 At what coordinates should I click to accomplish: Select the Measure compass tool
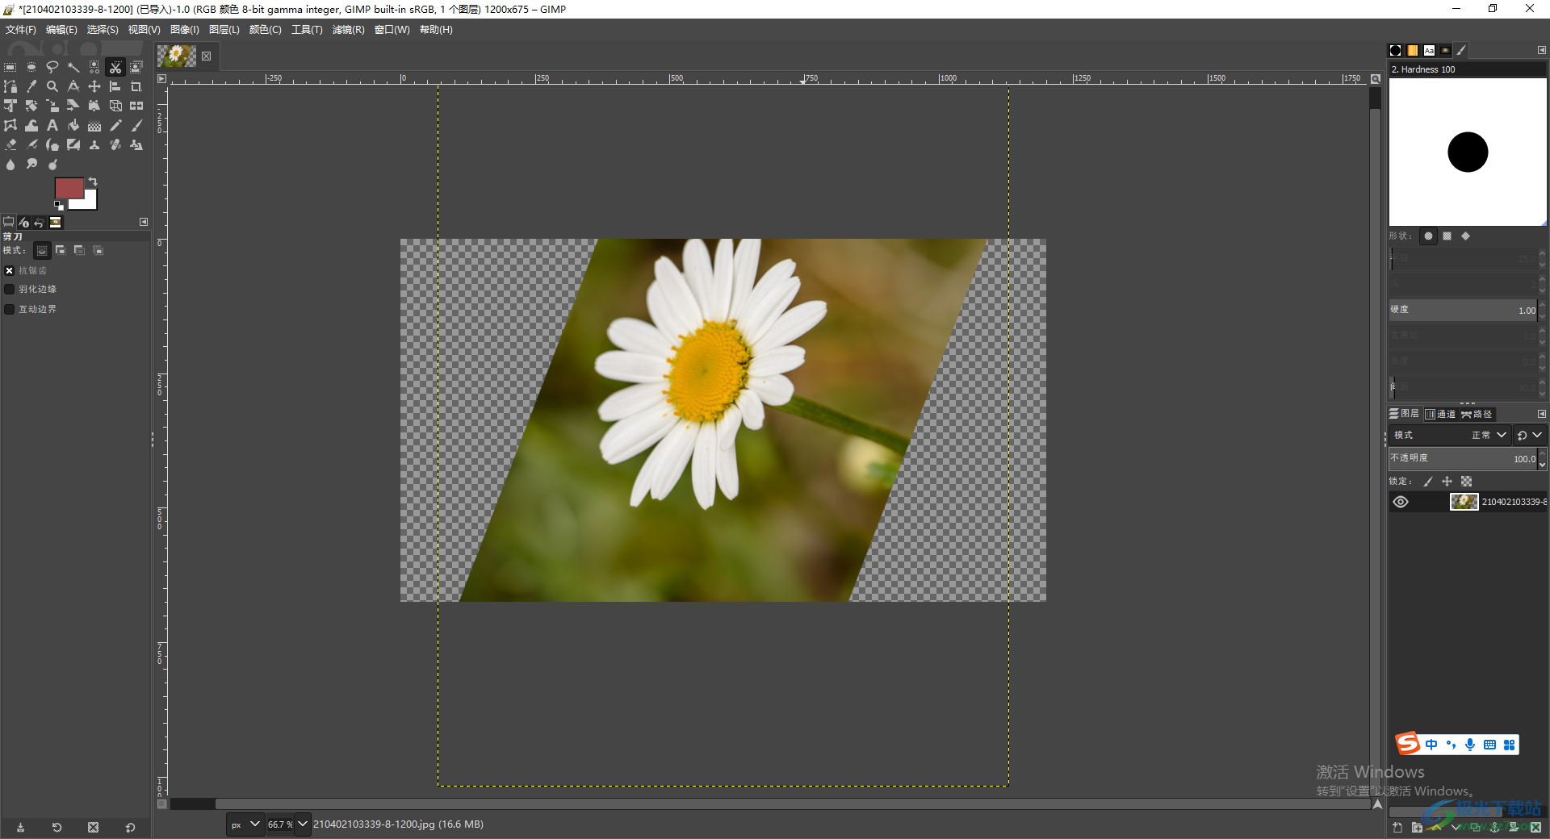point(73,86)
